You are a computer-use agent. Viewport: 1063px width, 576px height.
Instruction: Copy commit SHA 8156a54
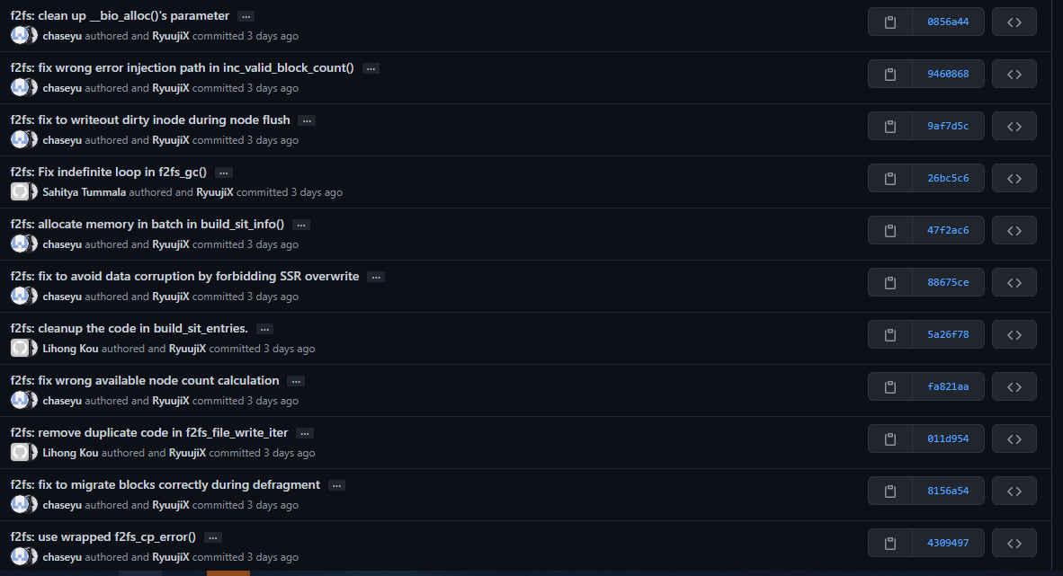pyautogui.click(x=890, y=491)
